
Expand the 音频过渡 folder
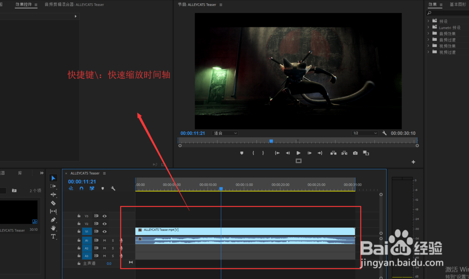point(428,39)
